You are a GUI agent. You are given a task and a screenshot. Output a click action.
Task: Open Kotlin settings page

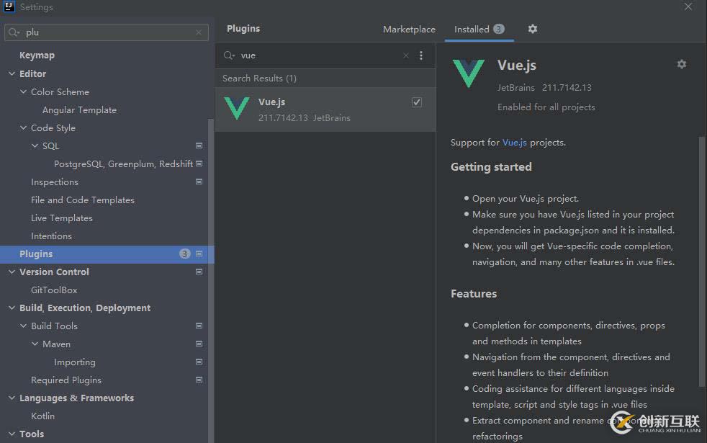pos(42,416)
